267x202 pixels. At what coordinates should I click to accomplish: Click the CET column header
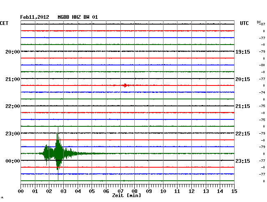click(4, 23)
